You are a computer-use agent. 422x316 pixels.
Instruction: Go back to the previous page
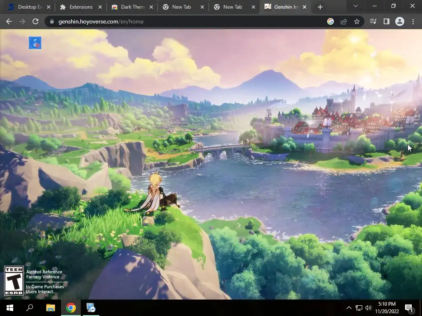9,21
